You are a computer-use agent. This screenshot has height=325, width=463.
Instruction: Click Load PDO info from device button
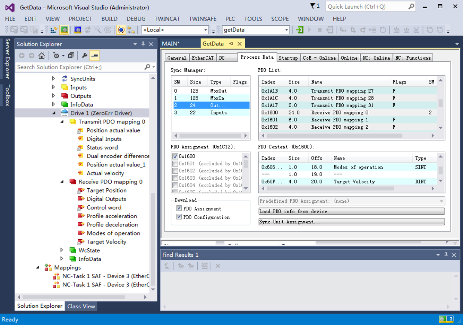point(351,211)
